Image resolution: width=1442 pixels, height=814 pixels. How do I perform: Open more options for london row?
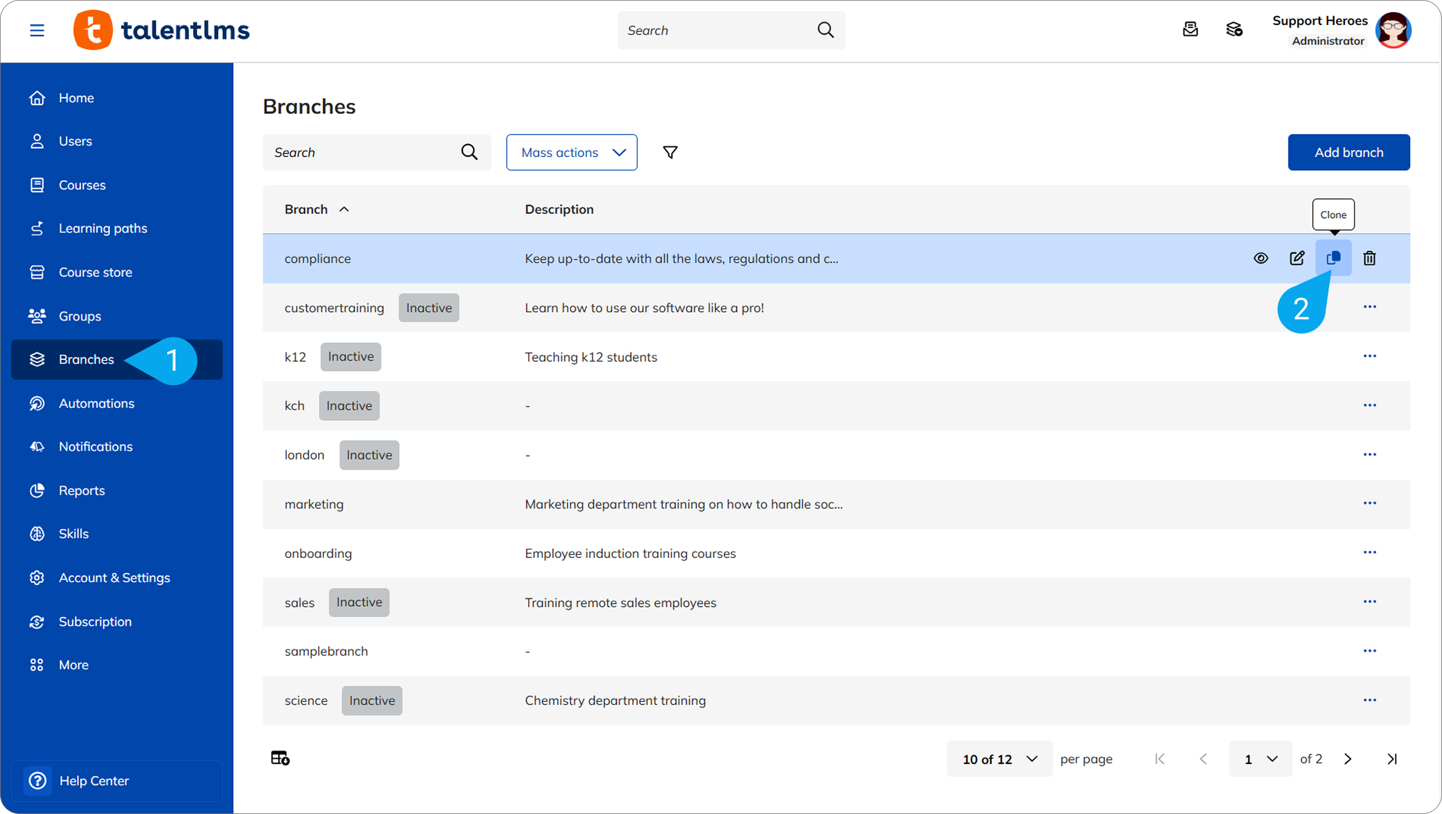click(1370, 455)
